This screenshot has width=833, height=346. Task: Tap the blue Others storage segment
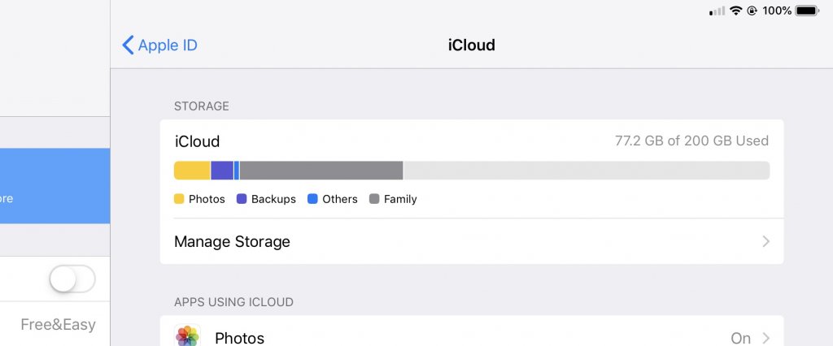pyautogui.click(x=237, y=171)
